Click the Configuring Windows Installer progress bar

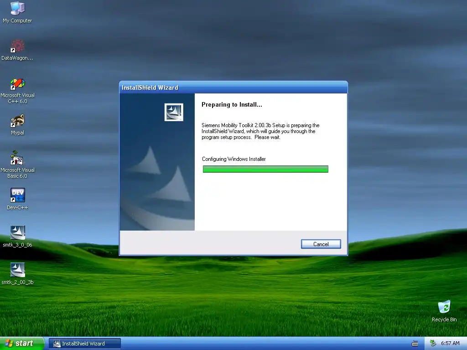pyautogui.click(x=265, y=169)
